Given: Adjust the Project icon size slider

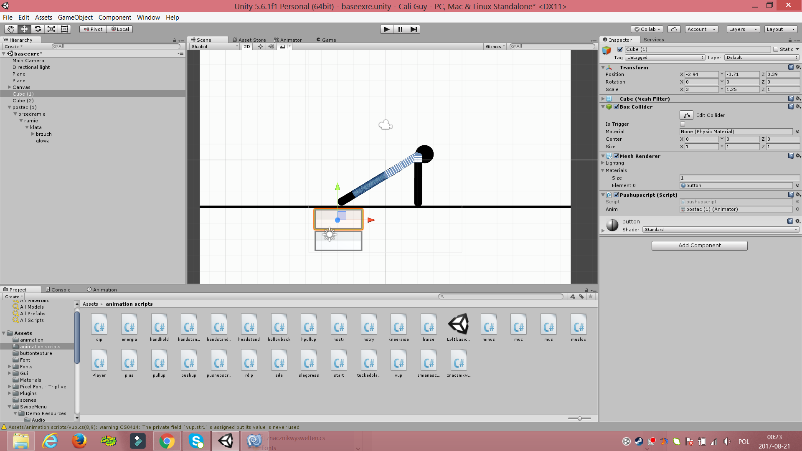Looking at the screenshot, I should pos(579,418).
